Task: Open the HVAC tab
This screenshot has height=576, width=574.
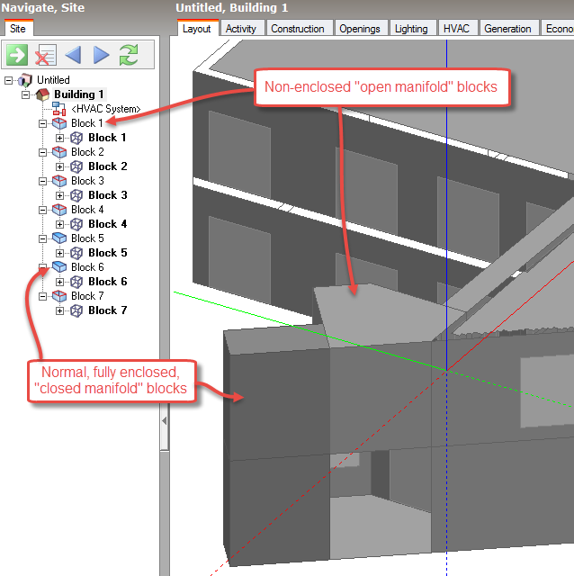Action: pos(457,29)
